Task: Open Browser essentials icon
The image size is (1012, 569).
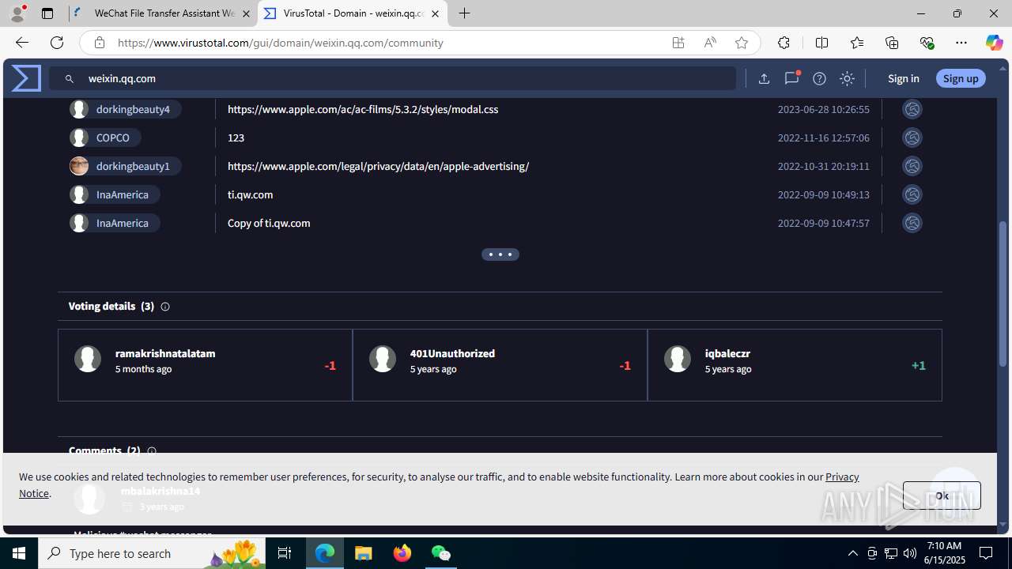Action: click(927, 43)
